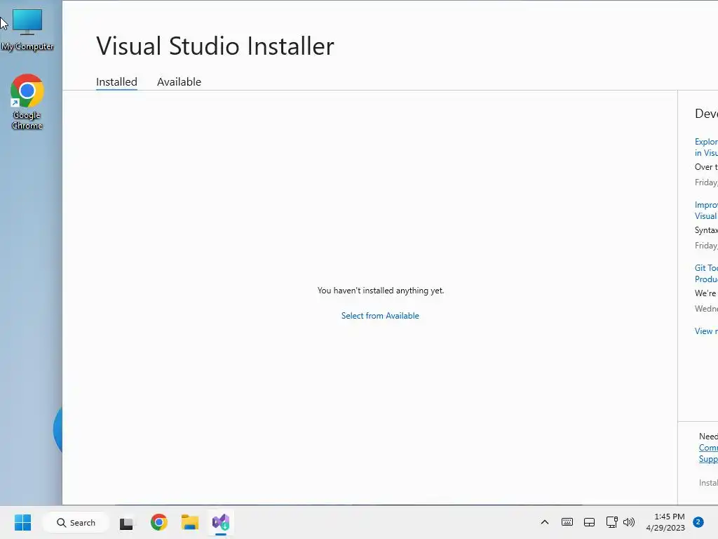Open the news link starting with Impro
This screenshot has width=718, height=539.
point(706,211)
